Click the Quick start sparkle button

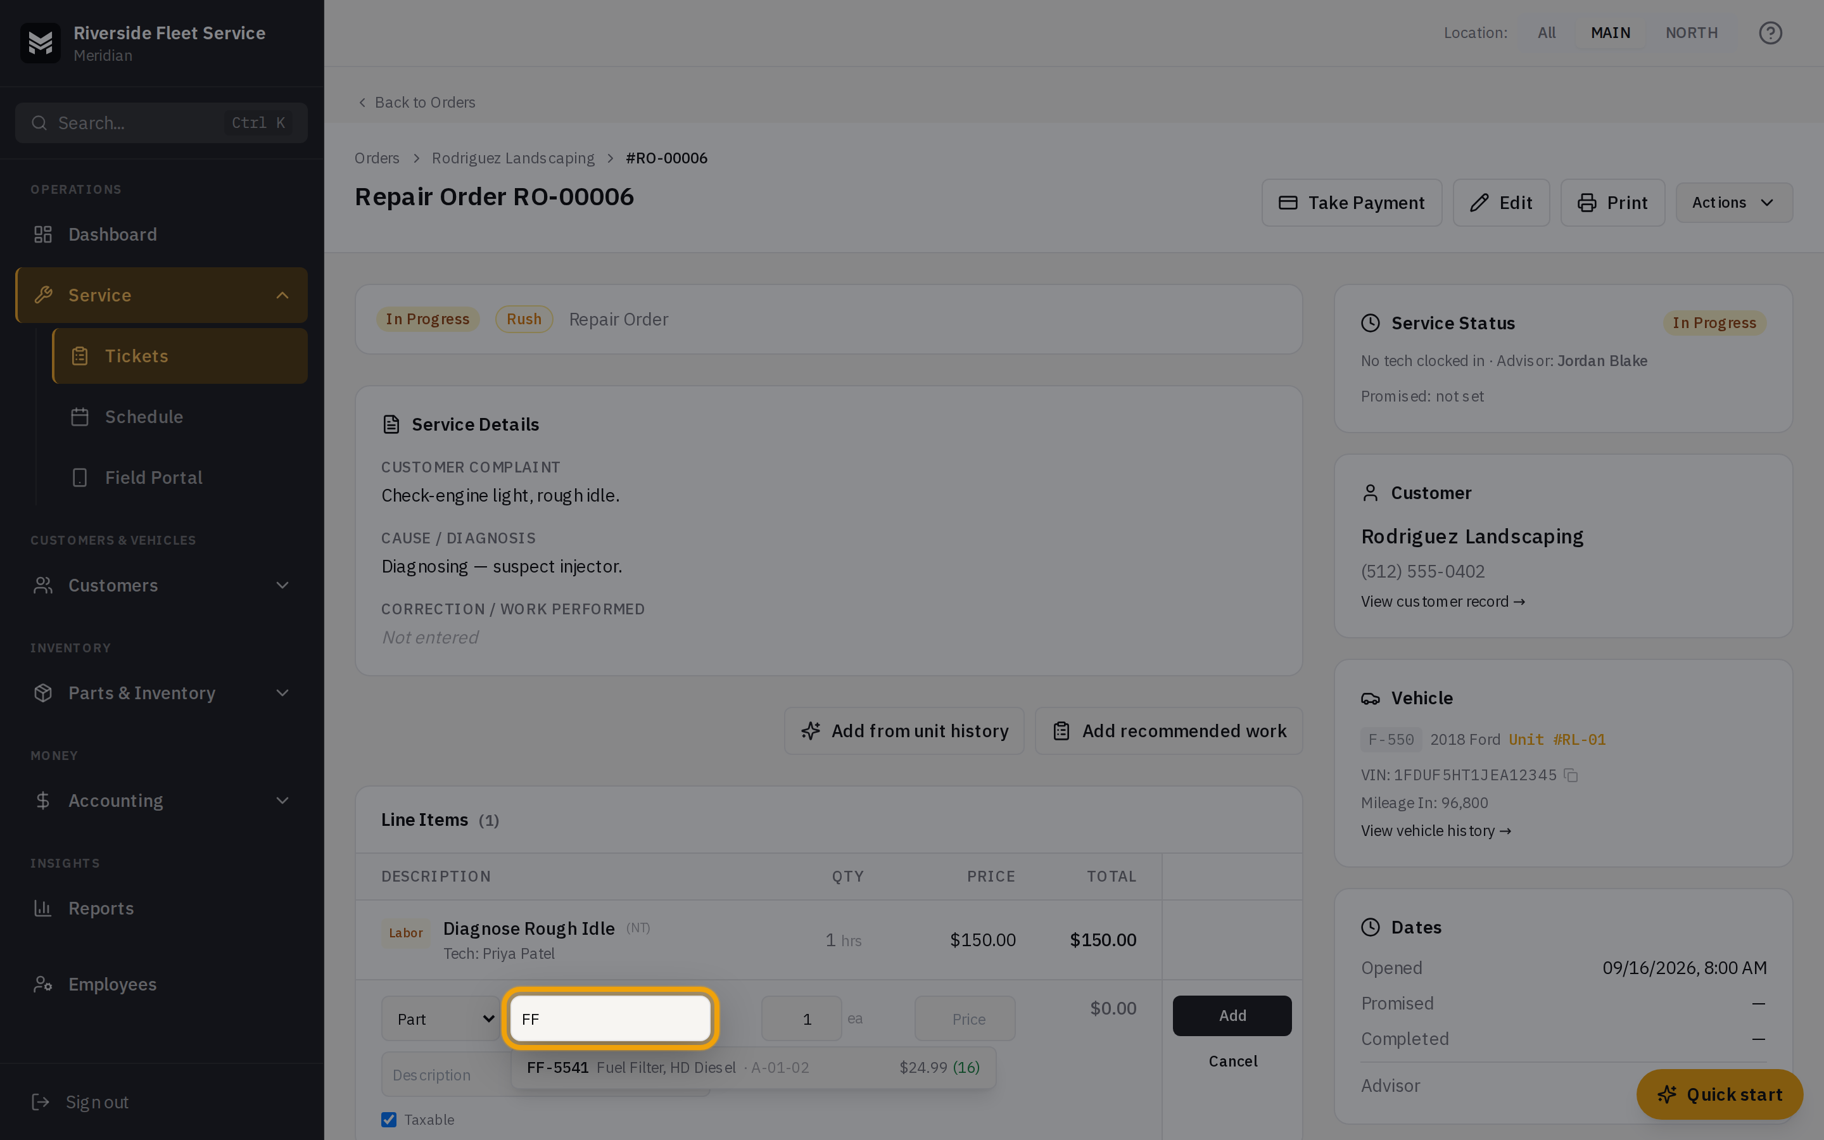(1719, 1094)
